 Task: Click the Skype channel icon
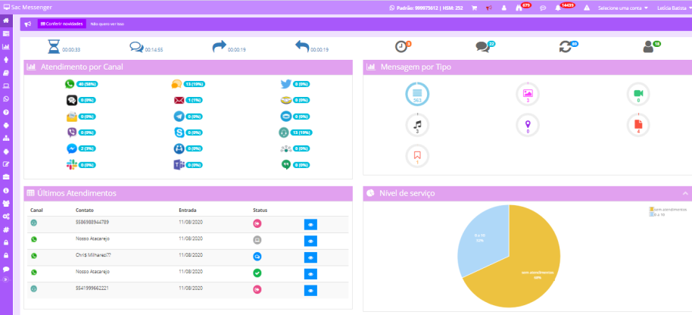[x=179, y=132]
